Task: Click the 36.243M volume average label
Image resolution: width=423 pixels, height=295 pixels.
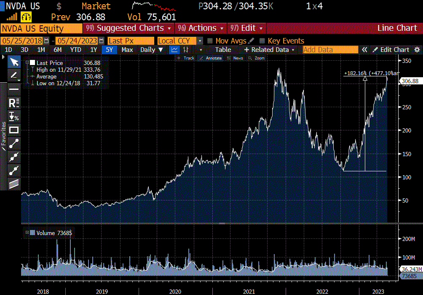Action: 412,269
